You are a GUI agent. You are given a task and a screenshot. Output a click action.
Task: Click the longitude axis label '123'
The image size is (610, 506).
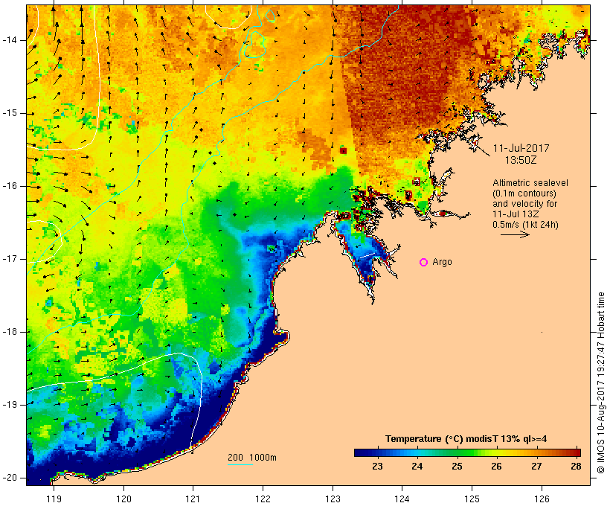[333, 499]
